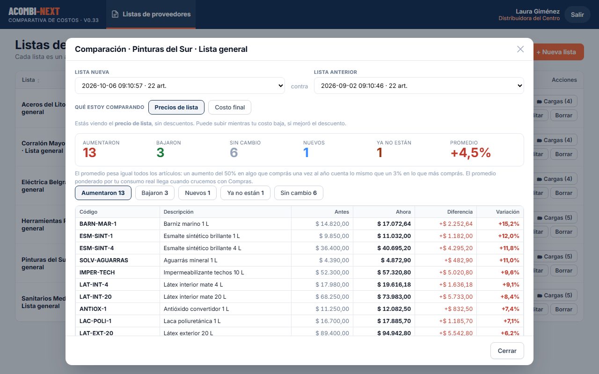Show the Ya no están 1 items

[245, 193]
